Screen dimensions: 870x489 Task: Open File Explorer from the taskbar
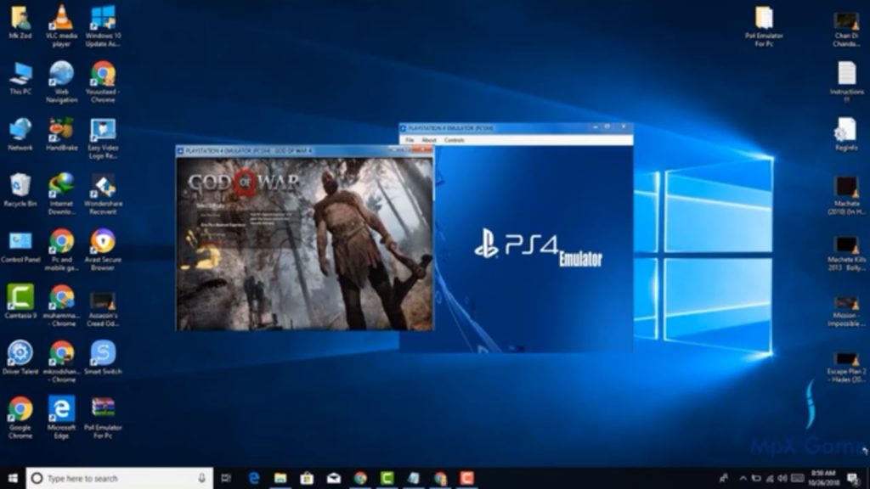tap(282, 475)
